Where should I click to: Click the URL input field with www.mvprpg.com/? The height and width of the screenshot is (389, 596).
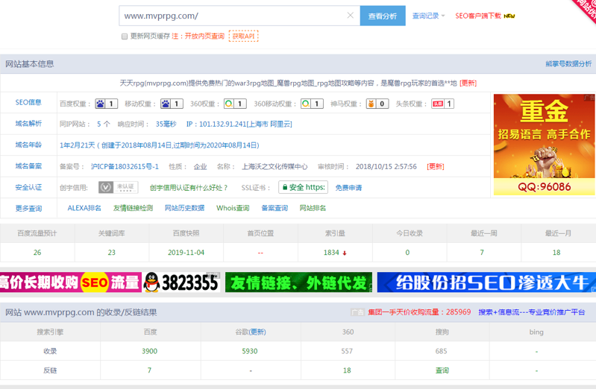click(x=239, y=16)
